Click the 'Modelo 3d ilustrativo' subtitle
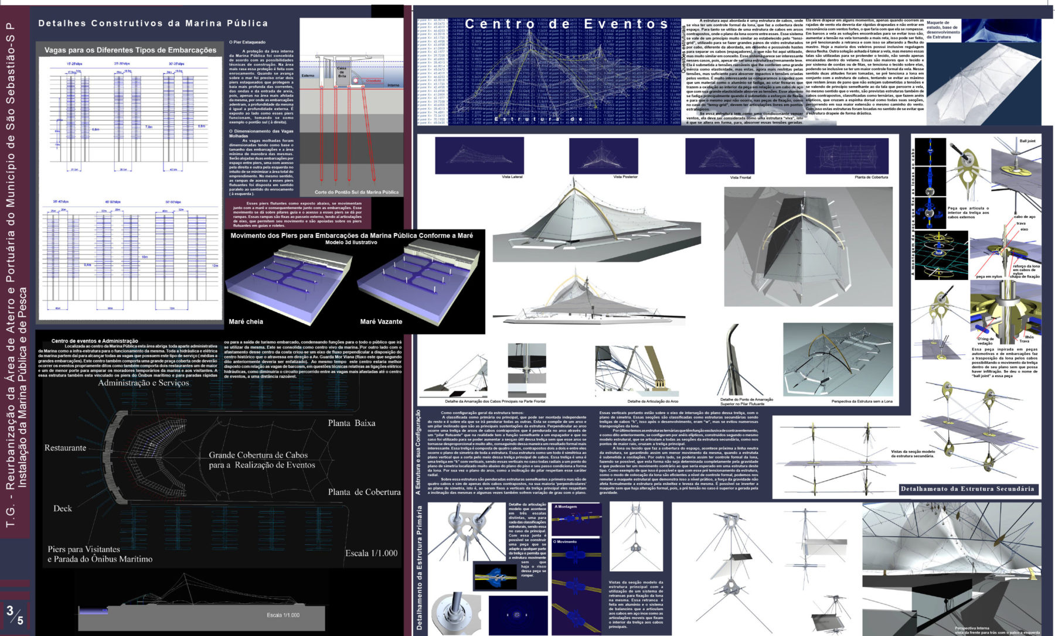The height and width of the screenshot is (636, 1055). [351, 242]
